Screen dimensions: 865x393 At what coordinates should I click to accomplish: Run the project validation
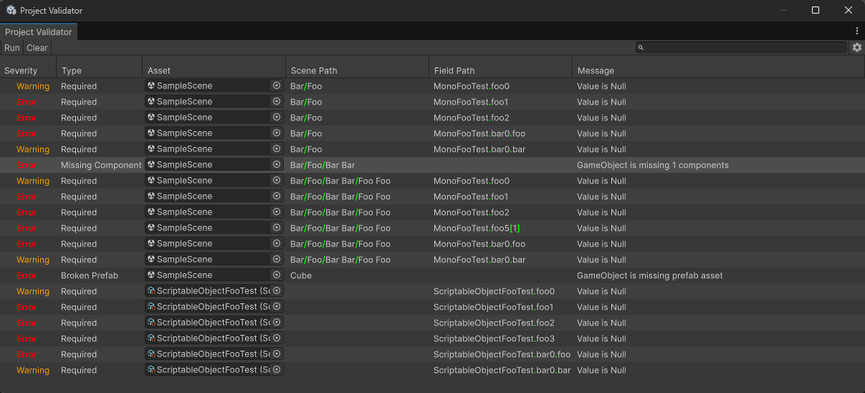click(12, 48)
